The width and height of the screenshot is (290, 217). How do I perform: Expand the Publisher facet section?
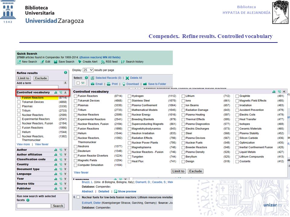(65, 188)
